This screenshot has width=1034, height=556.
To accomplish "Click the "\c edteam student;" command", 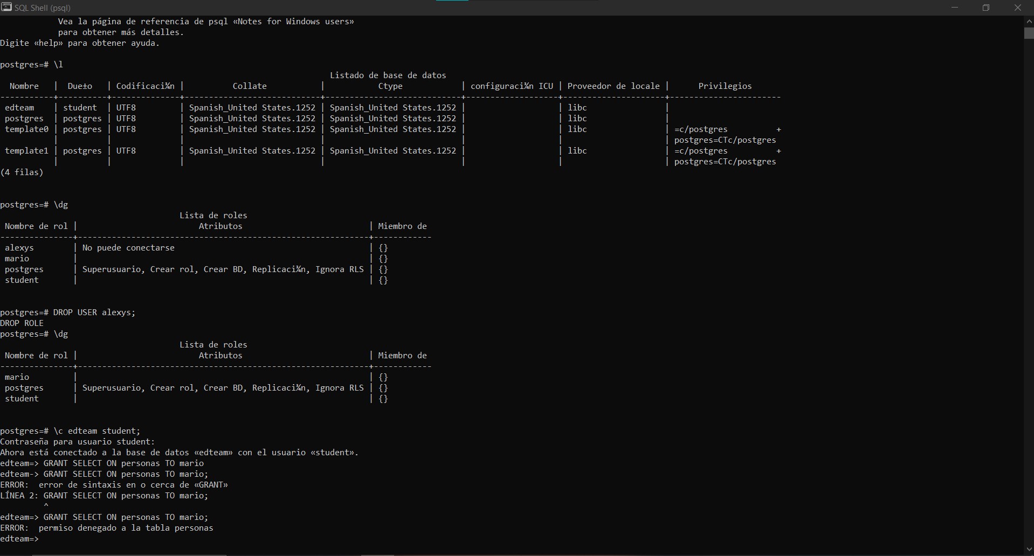I will [96, 431].
